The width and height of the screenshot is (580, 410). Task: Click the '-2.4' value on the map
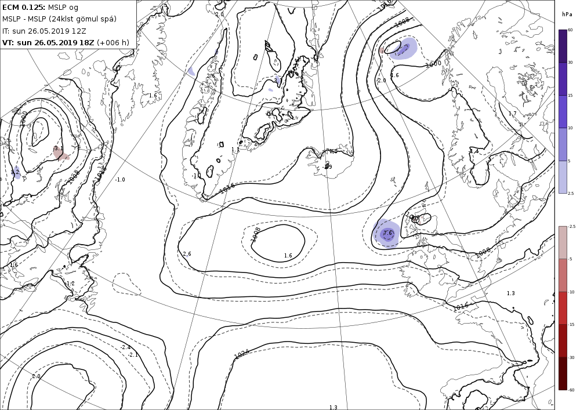click(125, 347)
